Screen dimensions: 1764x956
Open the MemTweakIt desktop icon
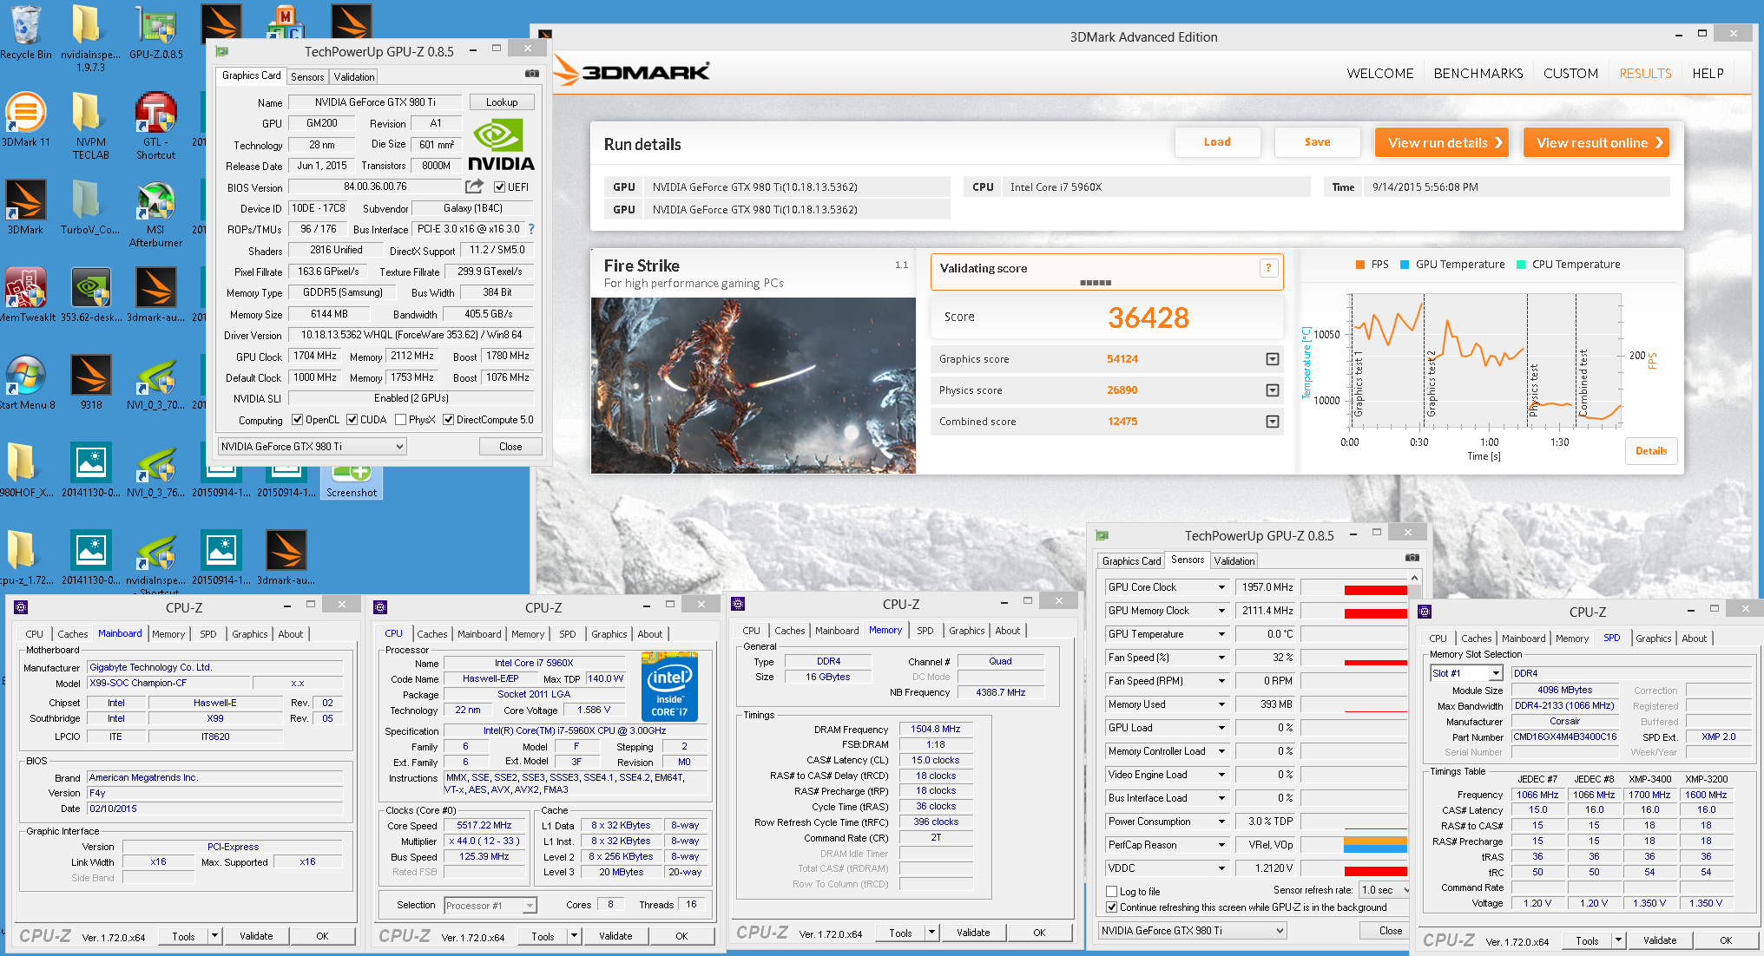(25, 295)
